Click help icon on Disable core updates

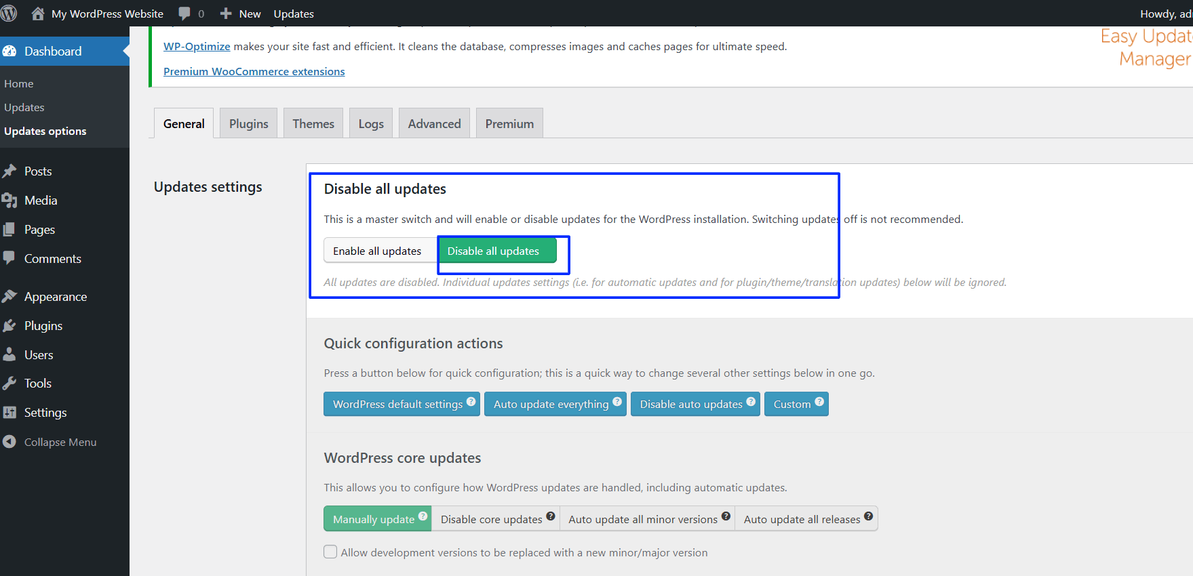coord(551,516)
